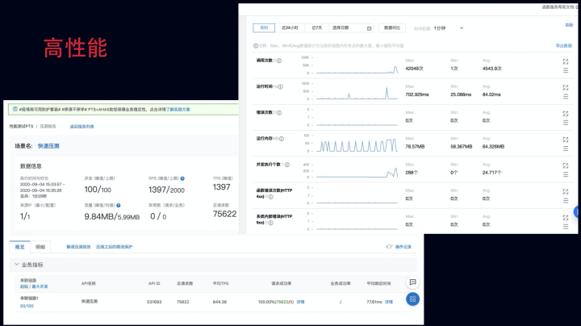
Task: Open the 解读压测报告 link
Action: click(x=78, y=247)
